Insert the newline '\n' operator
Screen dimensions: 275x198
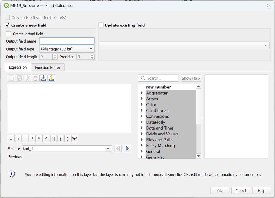click(x=75, y=139)
